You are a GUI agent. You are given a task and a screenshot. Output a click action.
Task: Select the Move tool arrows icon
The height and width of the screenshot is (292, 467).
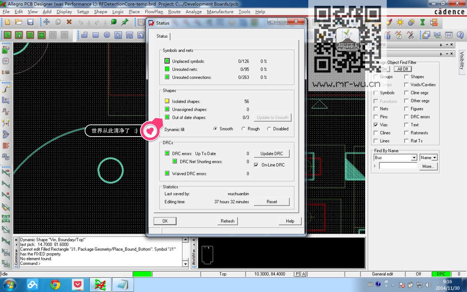coord(47,22)
